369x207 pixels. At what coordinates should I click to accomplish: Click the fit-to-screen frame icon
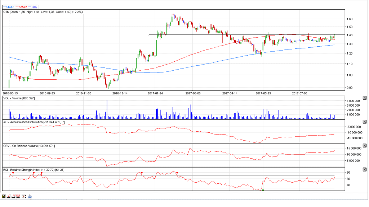pyautogui.click(x=24, y=197)
